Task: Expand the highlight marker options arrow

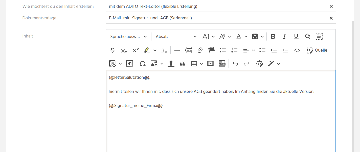Action: (x=155, y=50)
